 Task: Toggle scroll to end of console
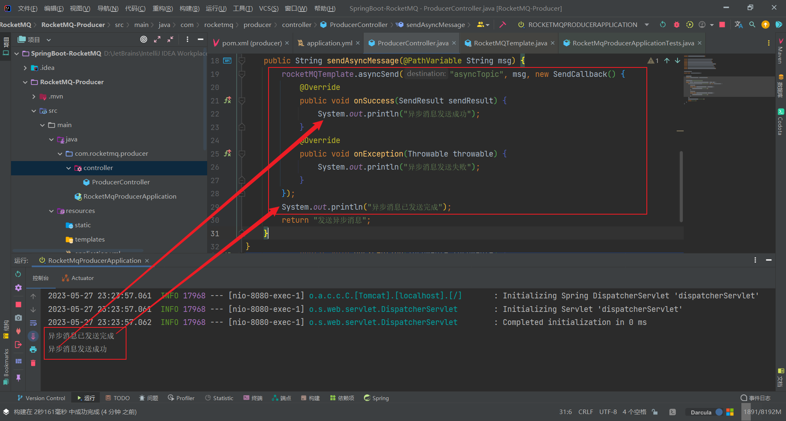pyautogui.click(x=33, y=336)
